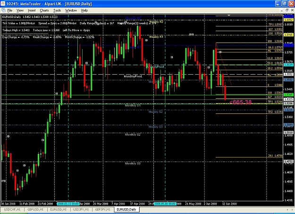Image resolution: width=295 pixels, height=214 pixels.
Task: Close the EURUSD chart child window
Action: point(292,10)
